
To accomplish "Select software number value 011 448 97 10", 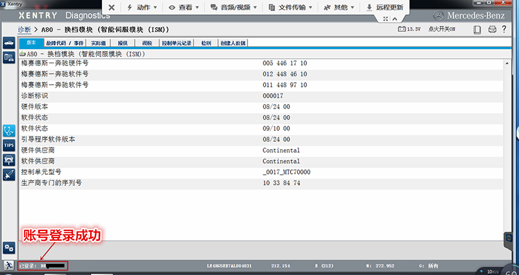I will (285, 85).
